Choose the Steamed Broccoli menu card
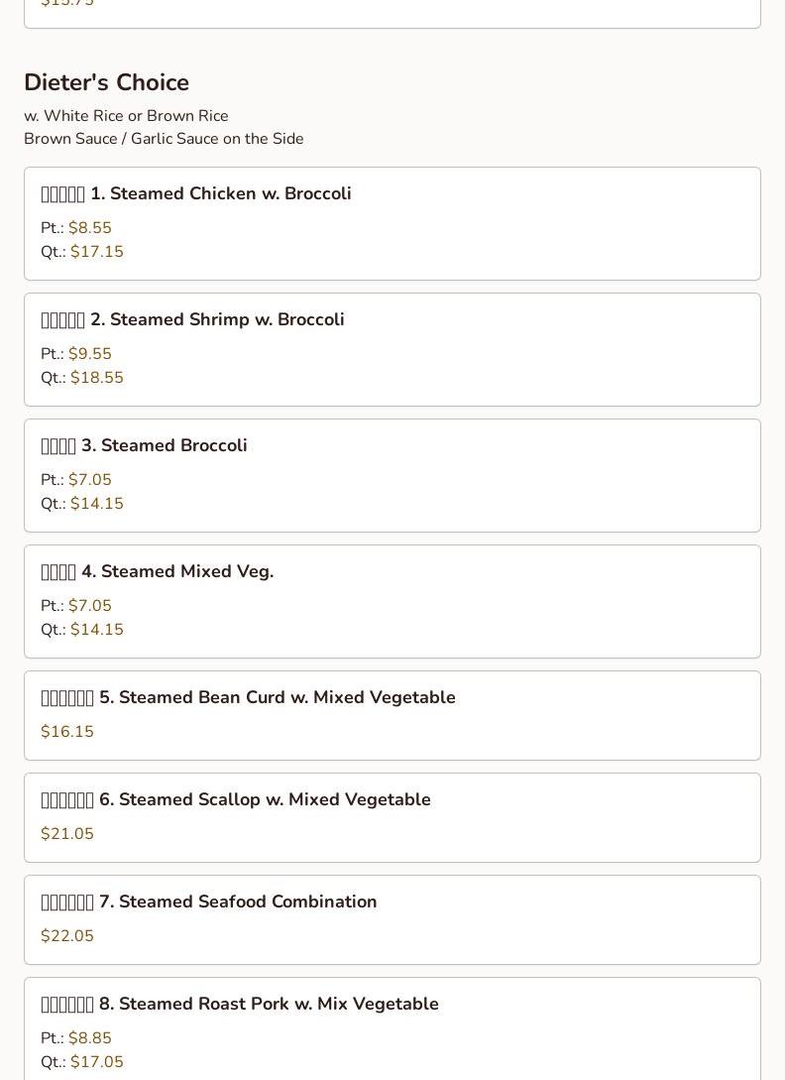 coord(392,476)
